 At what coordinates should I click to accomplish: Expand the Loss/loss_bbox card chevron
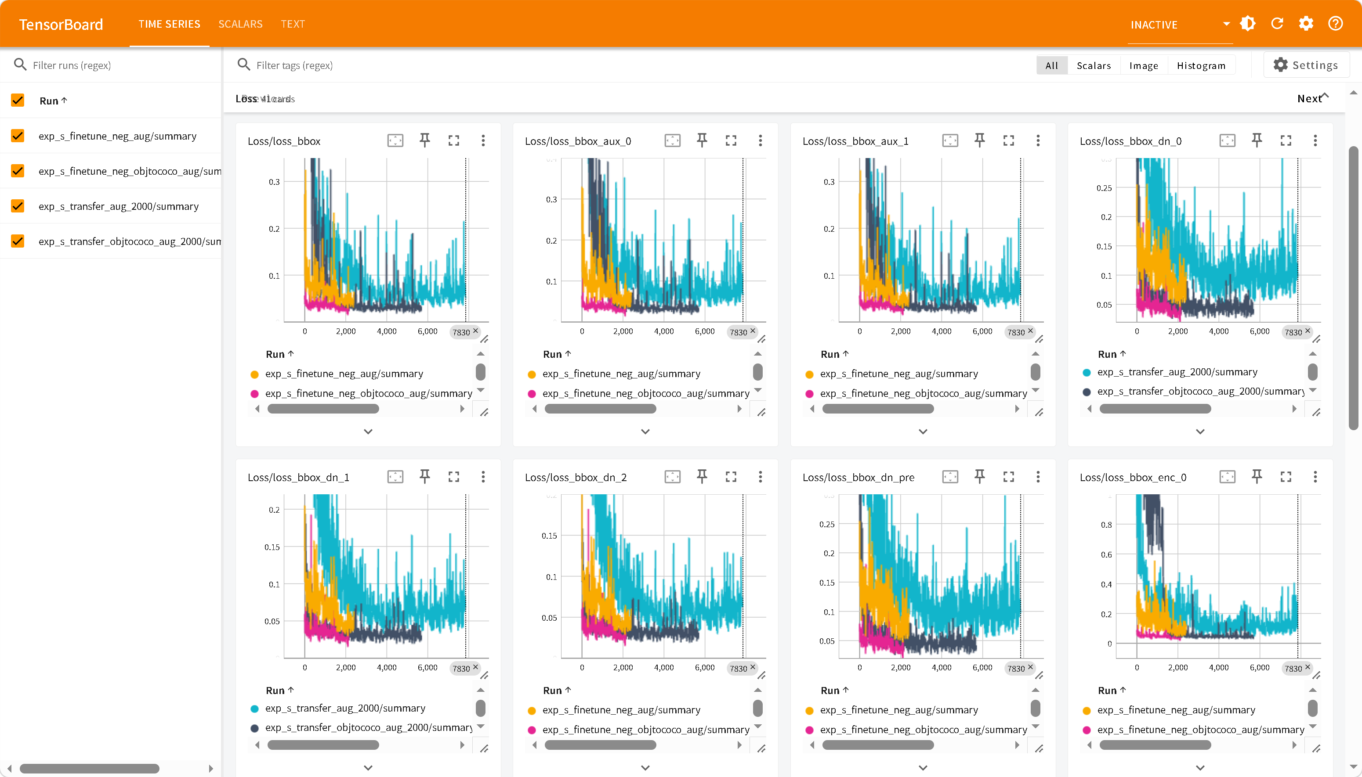[x=368, y=431]
